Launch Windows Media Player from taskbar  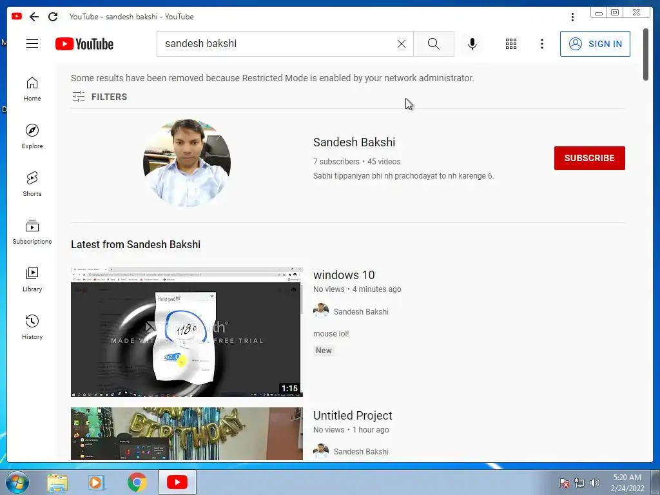(97, 483)
